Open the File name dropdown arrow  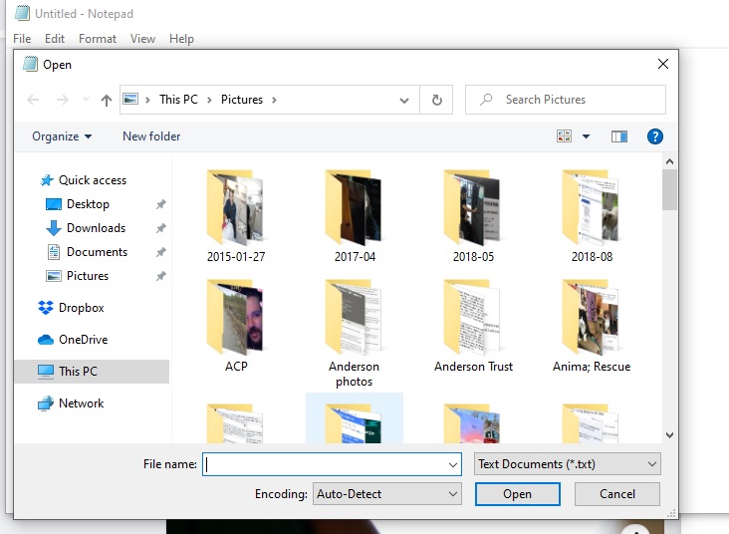[x=453, y=464]
